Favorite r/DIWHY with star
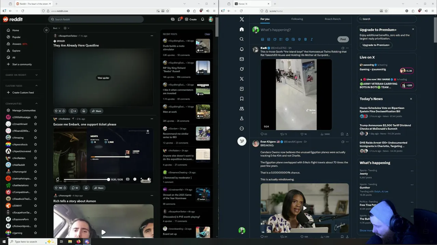Screen dimensions: 437x245 click(36, 206)
